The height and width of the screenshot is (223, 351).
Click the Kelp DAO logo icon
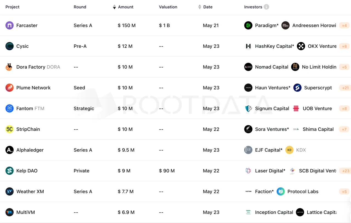pos(10,171)
